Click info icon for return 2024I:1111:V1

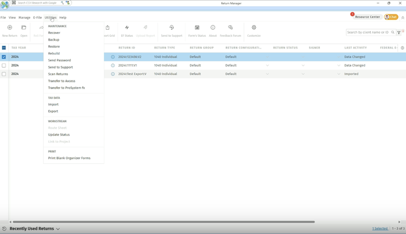click(113, 65)
